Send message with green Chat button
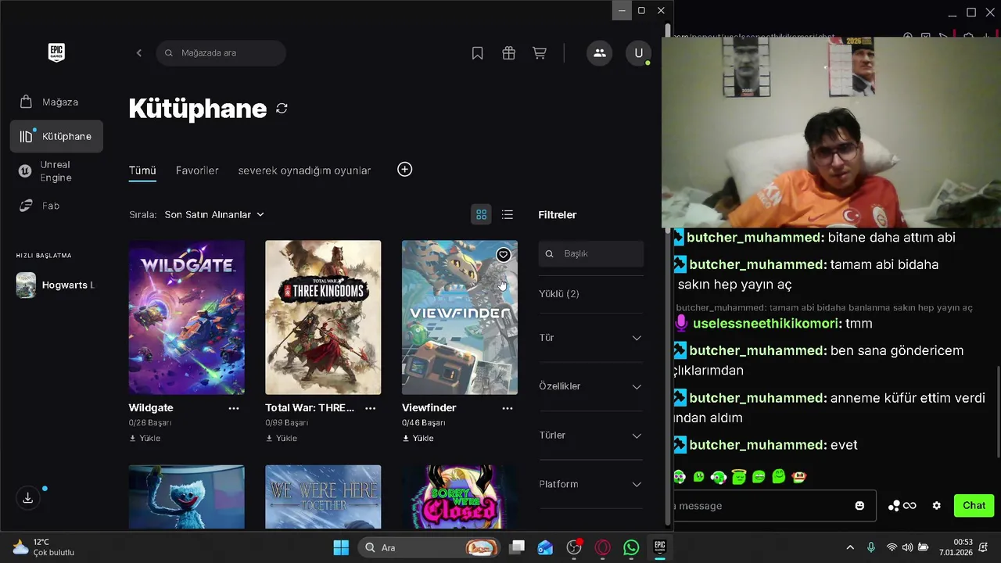Viewport: 1001px width, 563px height. point(974,506)
